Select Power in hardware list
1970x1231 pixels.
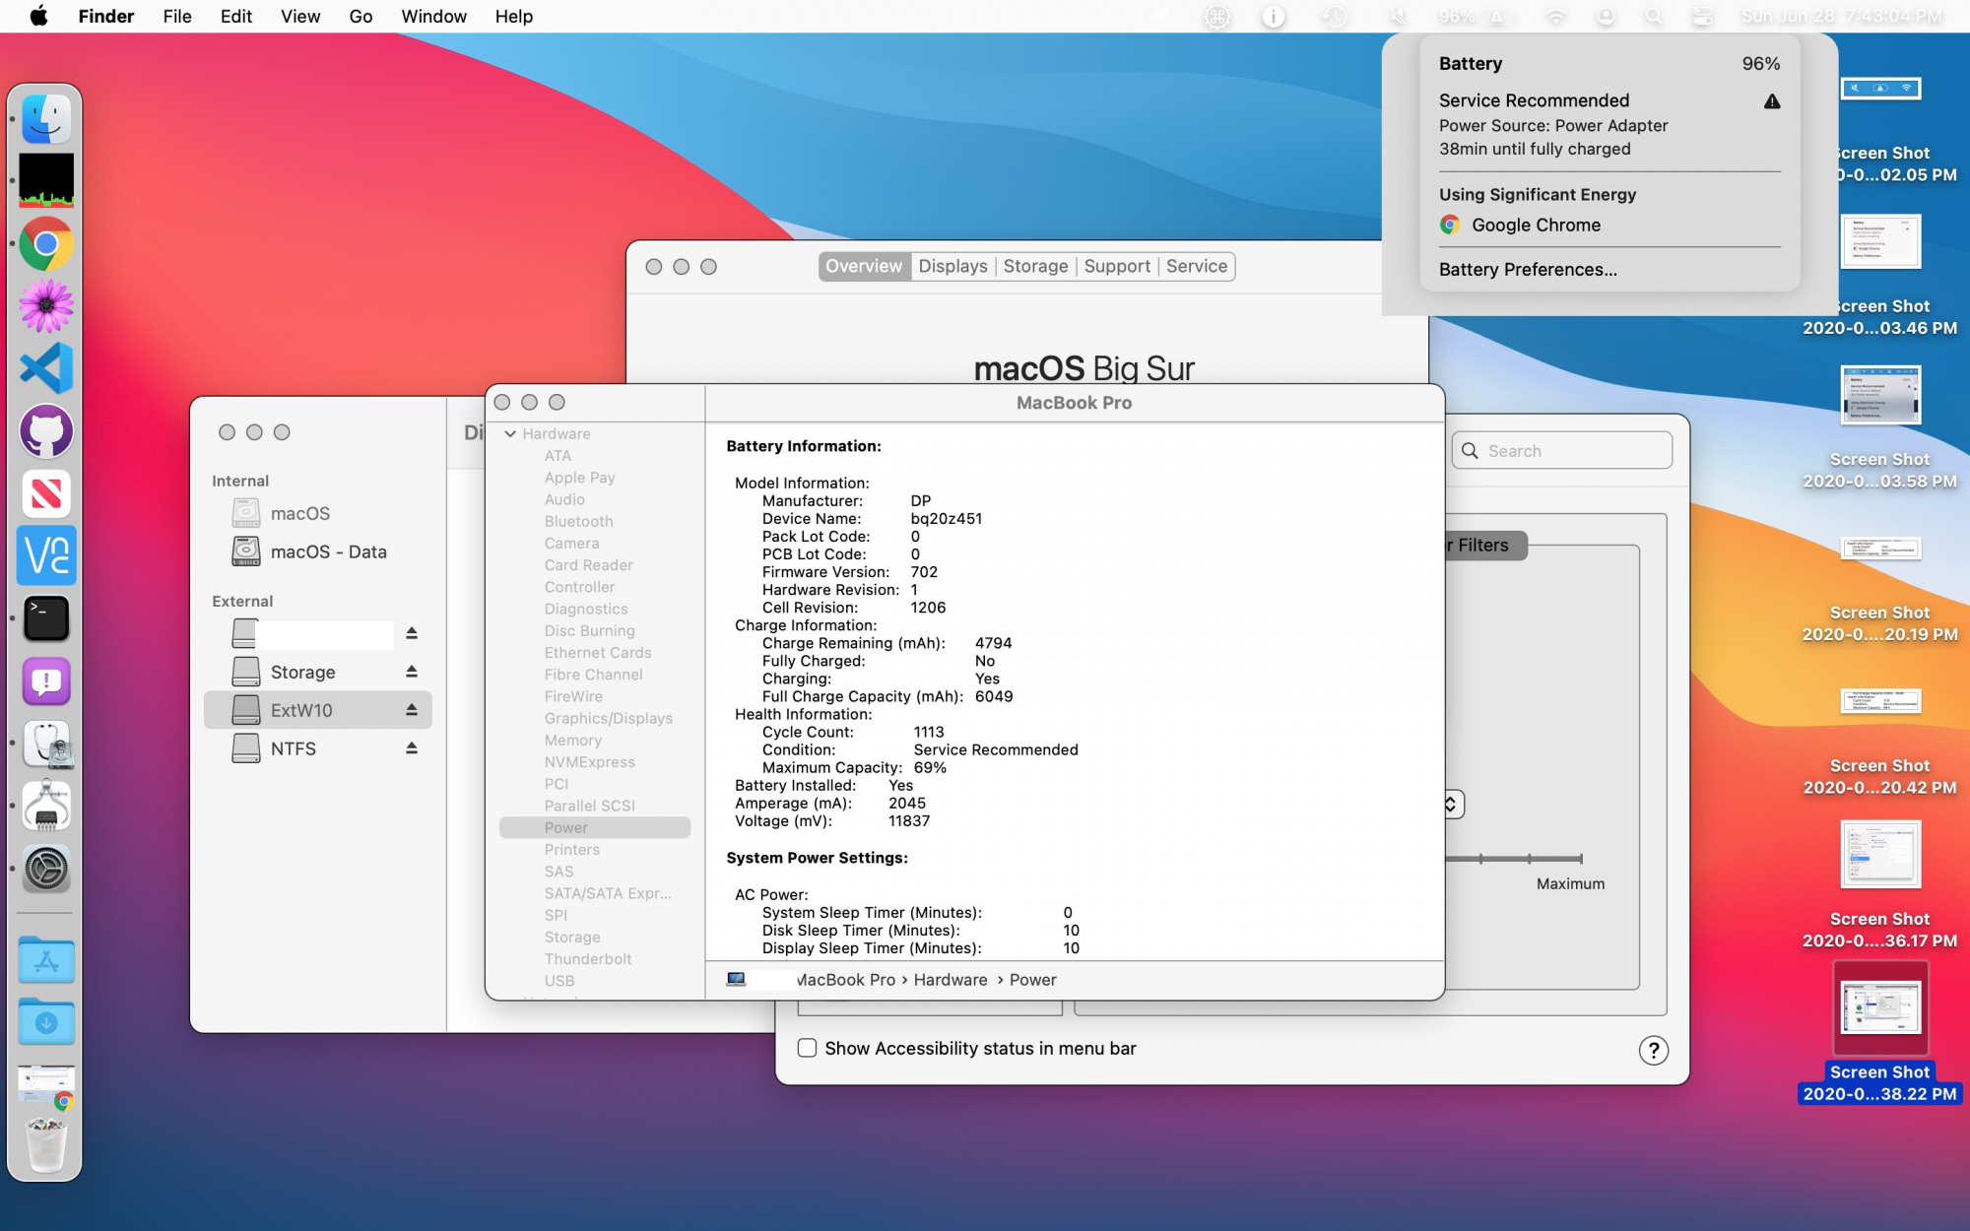click(595, 828)
